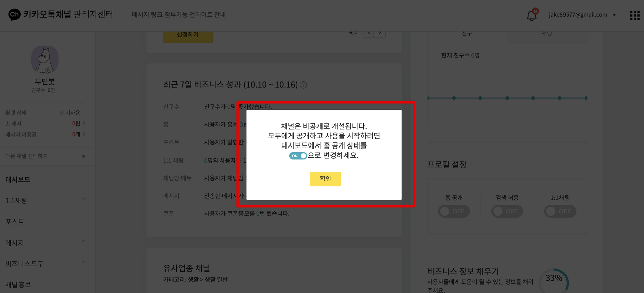Click the 프로필 설정 heading
The image size is (644, 293).
(447, 164)
